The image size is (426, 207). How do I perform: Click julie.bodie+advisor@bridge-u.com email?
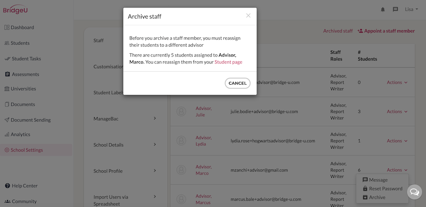(x=264, y=111)
